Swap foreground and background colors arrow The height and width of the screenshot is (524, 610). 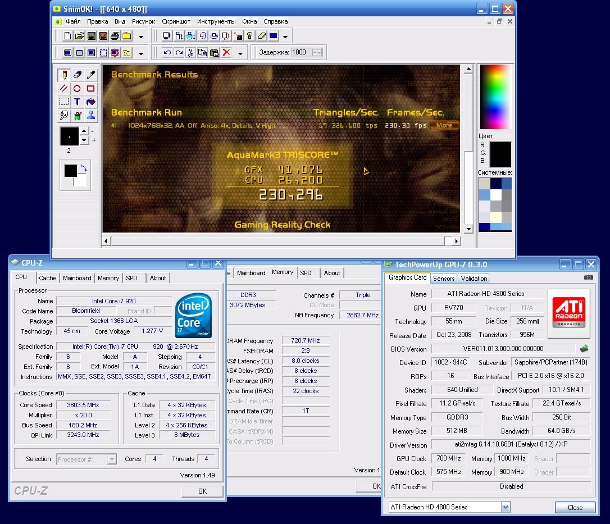83,168
